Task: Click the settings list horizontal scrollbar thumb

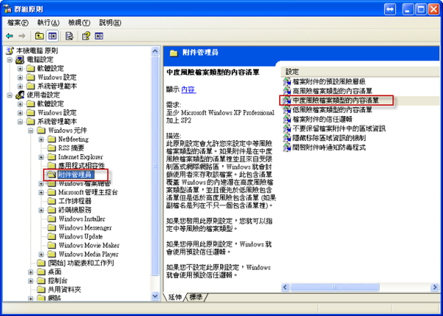Action: [x=334, y=287]
